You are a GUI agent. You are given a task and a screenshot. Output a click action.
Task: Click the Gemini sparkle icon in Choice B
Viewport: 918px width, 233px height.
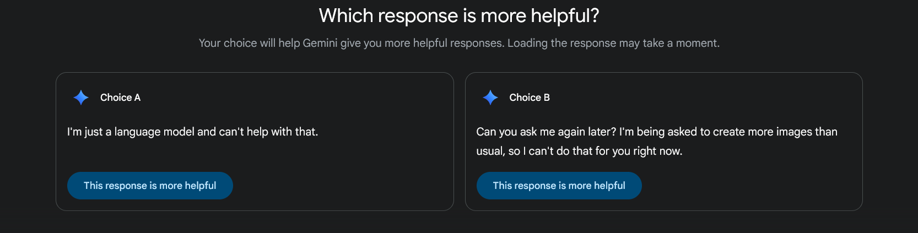490,97
